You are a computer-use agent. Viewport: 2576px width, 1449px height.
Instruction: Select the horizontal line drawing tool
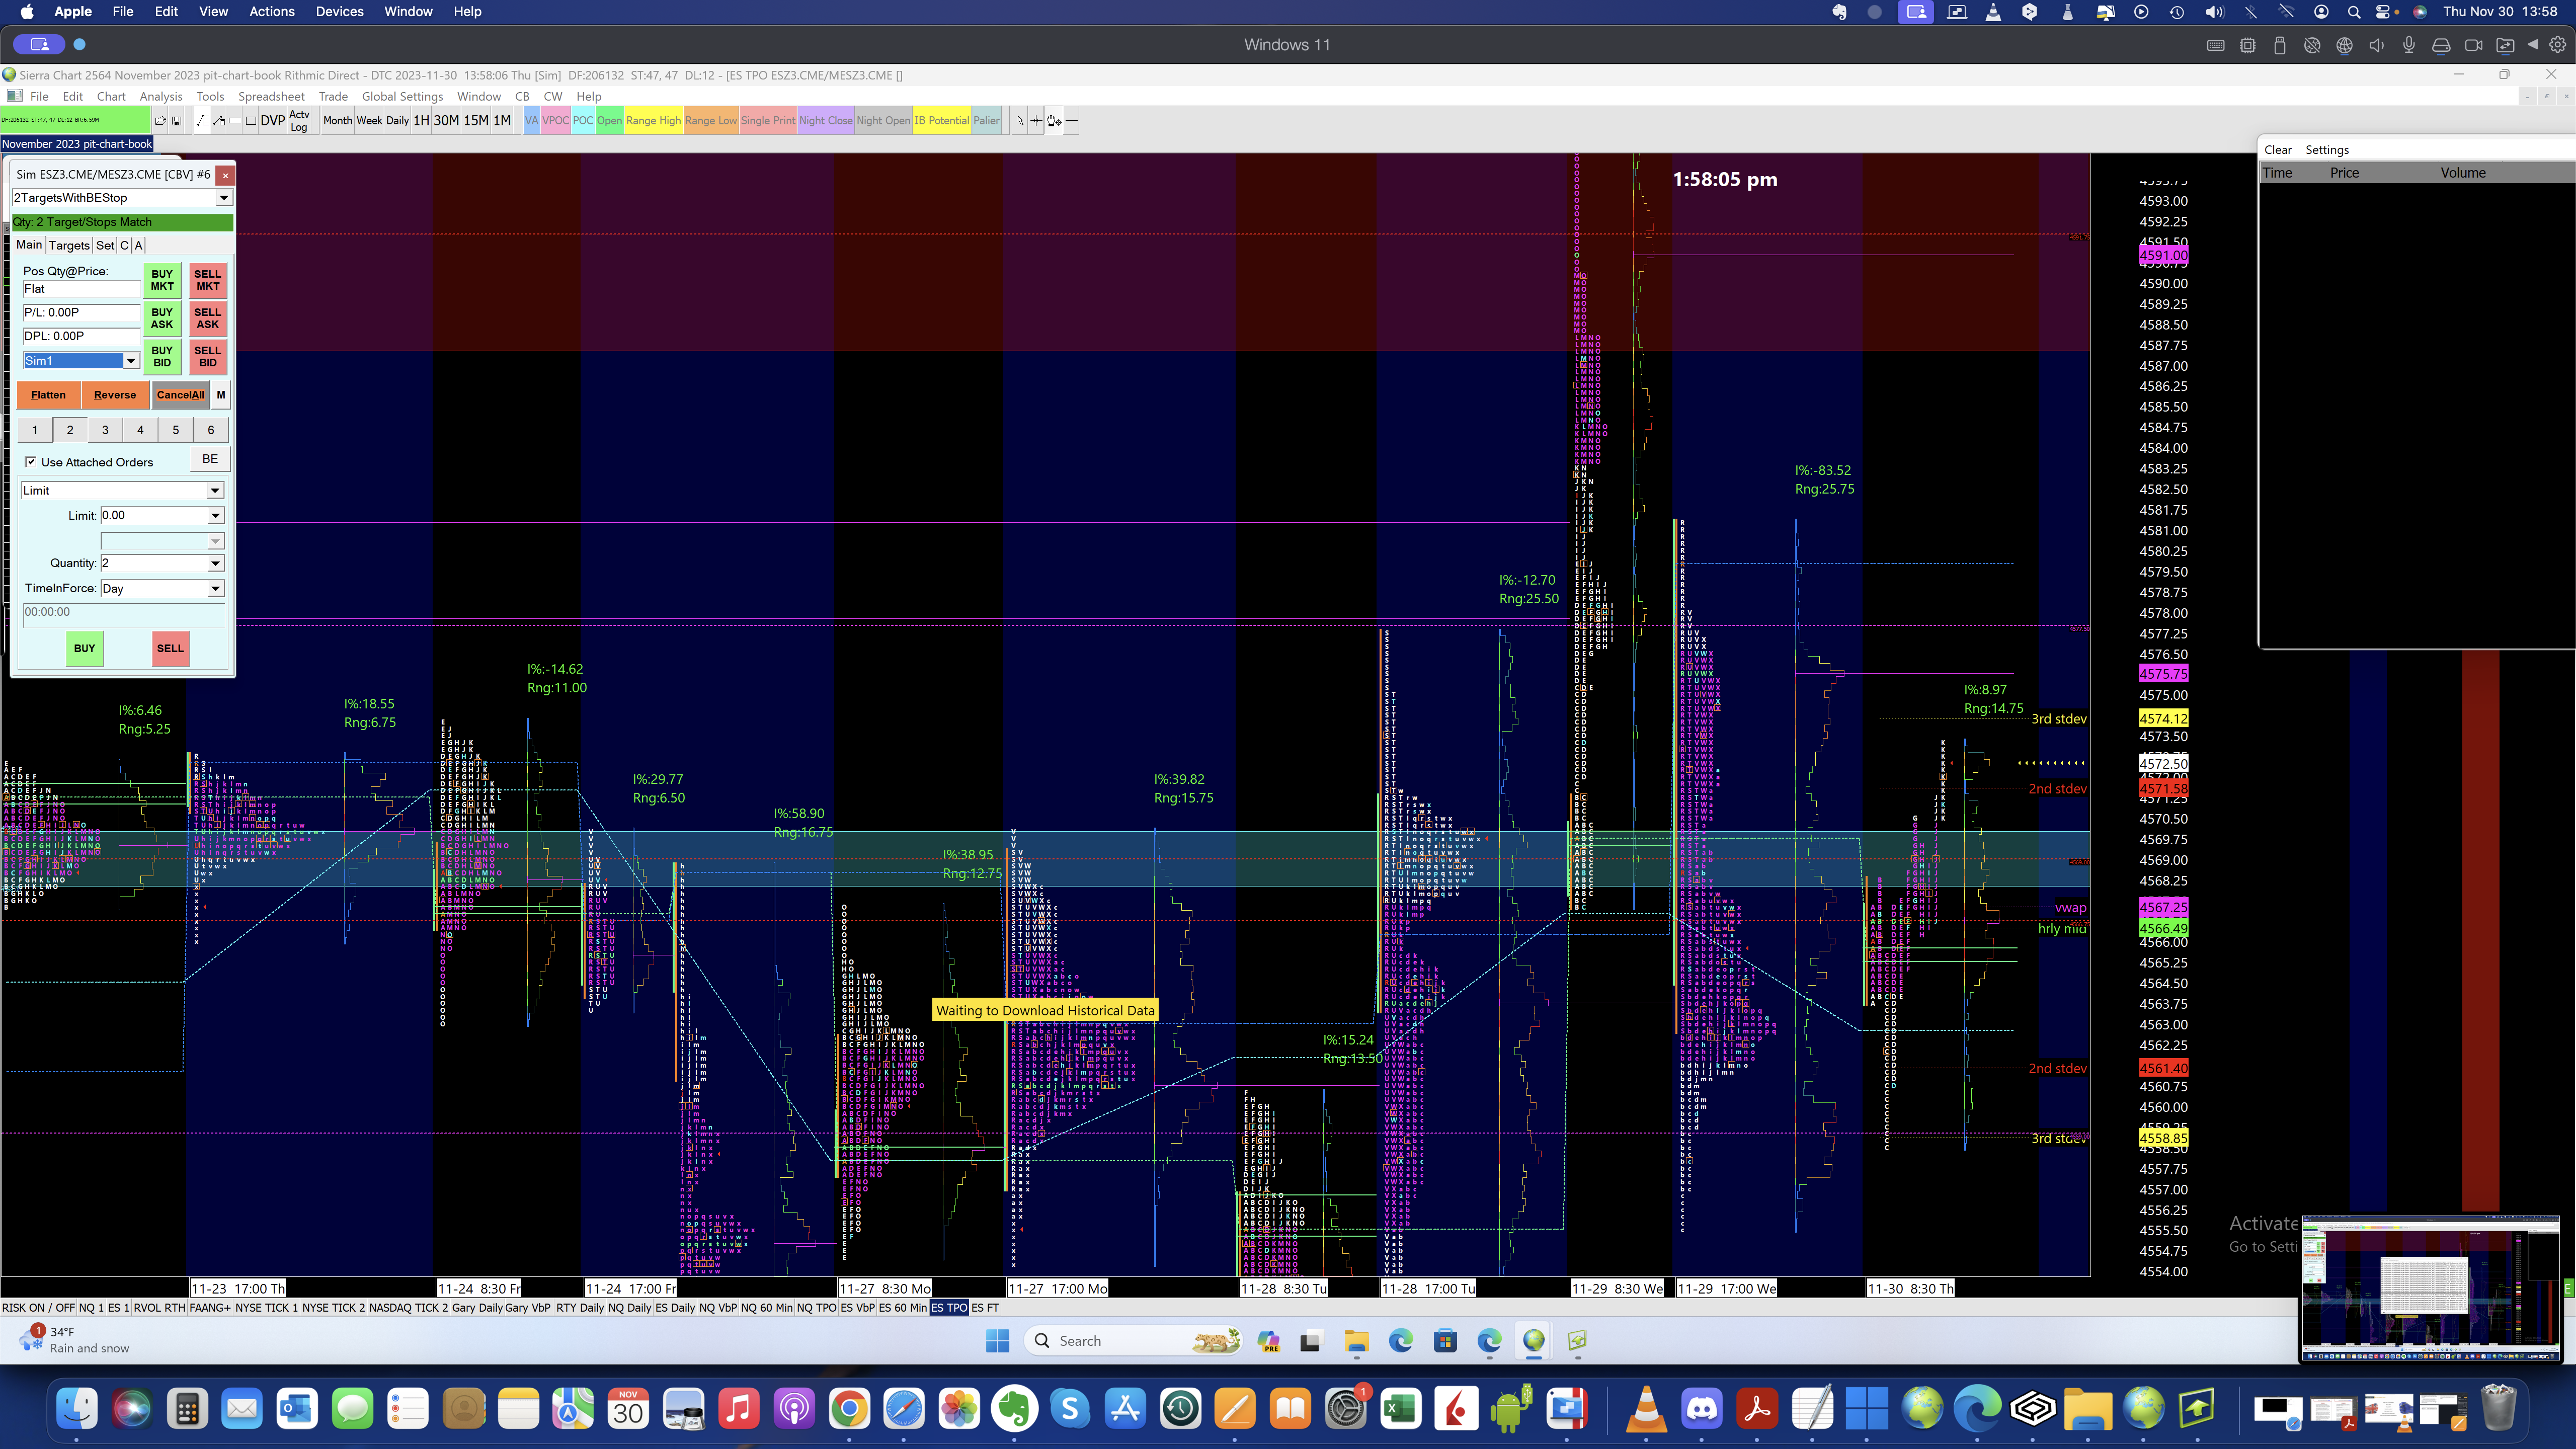[1072, 121]
